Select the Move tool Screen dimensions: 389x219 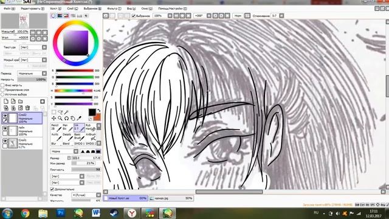(53, 119)
